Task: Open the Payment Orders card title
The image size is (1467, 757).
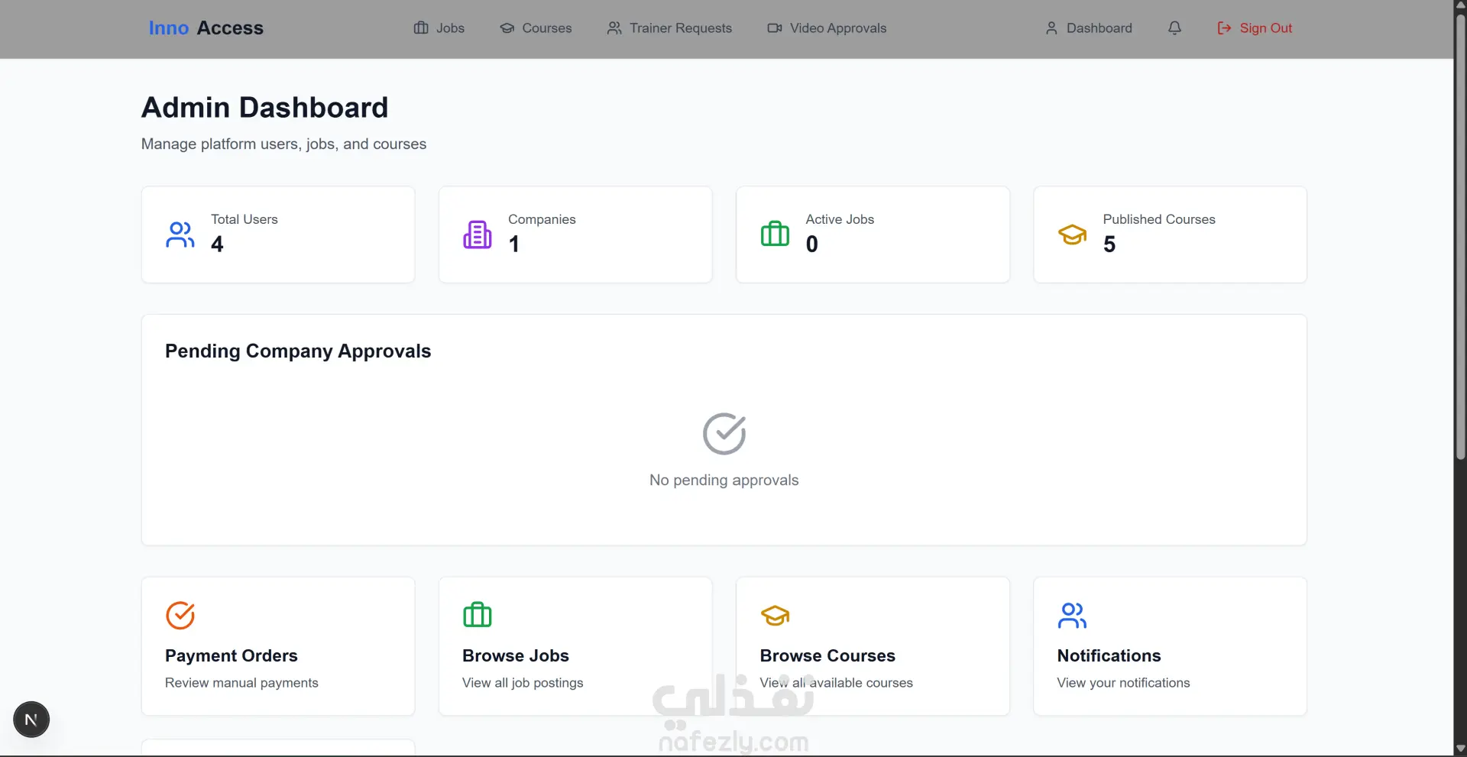Action: 232,655
